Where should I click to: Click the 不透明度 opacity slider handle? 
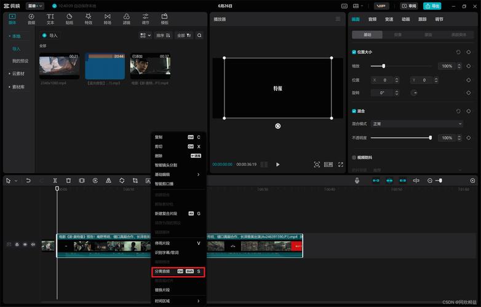pos(430,138)
